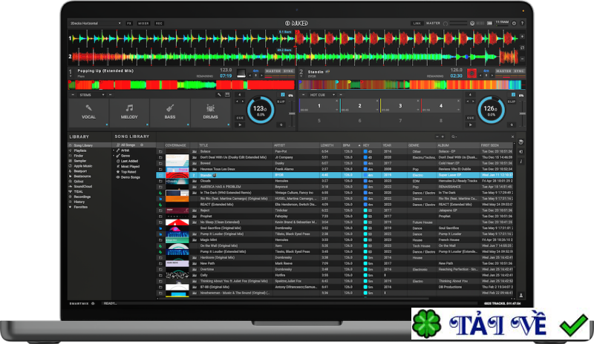Open Favorites in library sidebar
Screen dimensions: 594x344
coord(80,207)
